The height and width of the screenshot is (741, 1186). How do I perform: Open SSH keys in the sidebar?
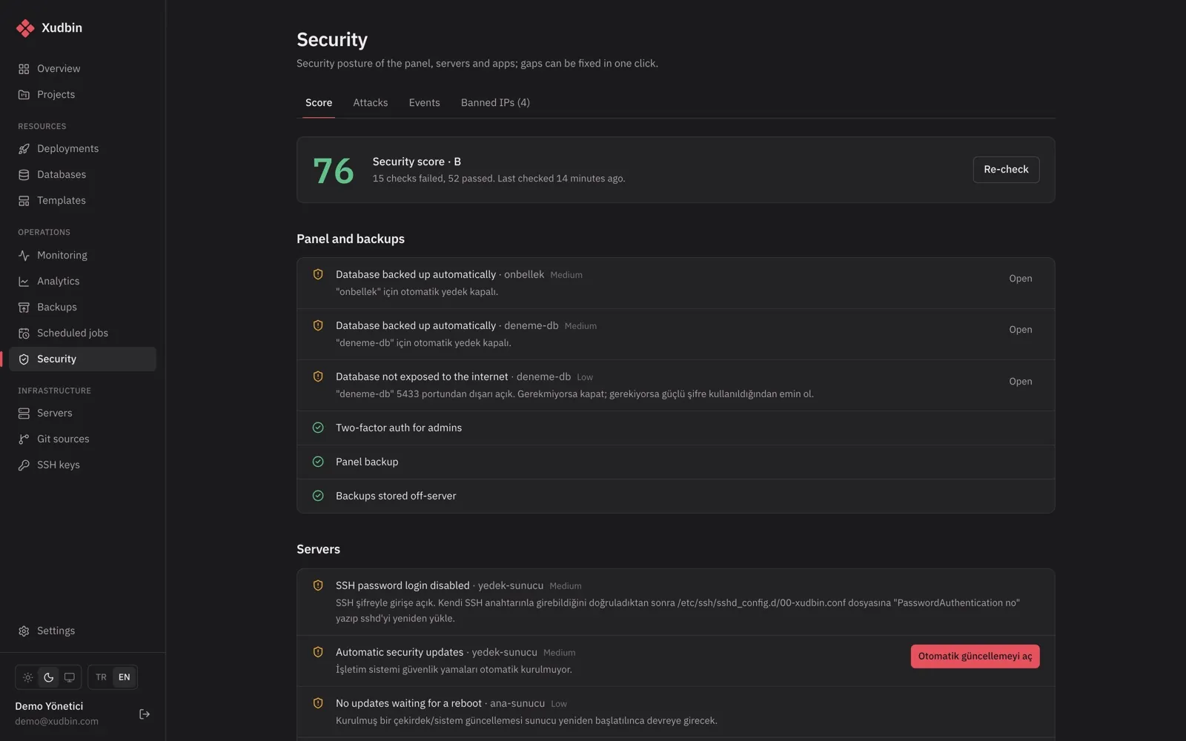(82, 465)
